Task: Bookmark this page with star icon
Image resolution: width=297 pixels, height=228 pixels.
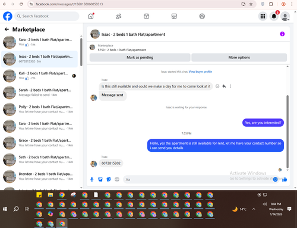Action: pyautogui.click(x=251, y=4)
